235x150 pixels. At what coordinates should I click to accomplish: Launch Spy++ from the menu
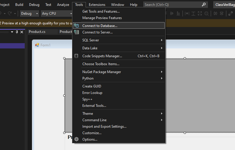click(119, 99)
